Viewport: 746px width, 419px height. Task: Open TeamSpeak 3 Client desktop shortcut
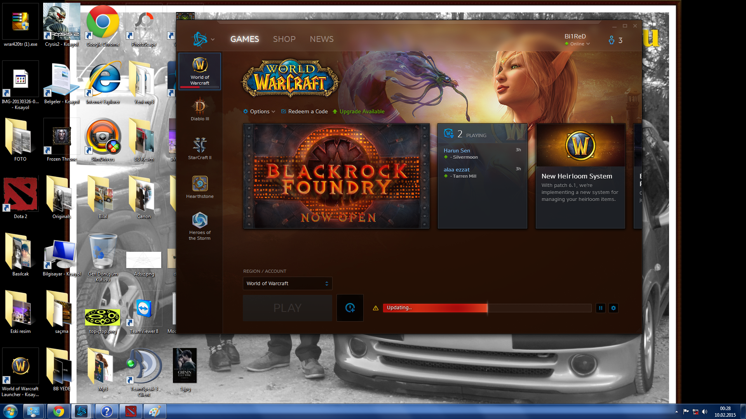(x=144, y=372)
